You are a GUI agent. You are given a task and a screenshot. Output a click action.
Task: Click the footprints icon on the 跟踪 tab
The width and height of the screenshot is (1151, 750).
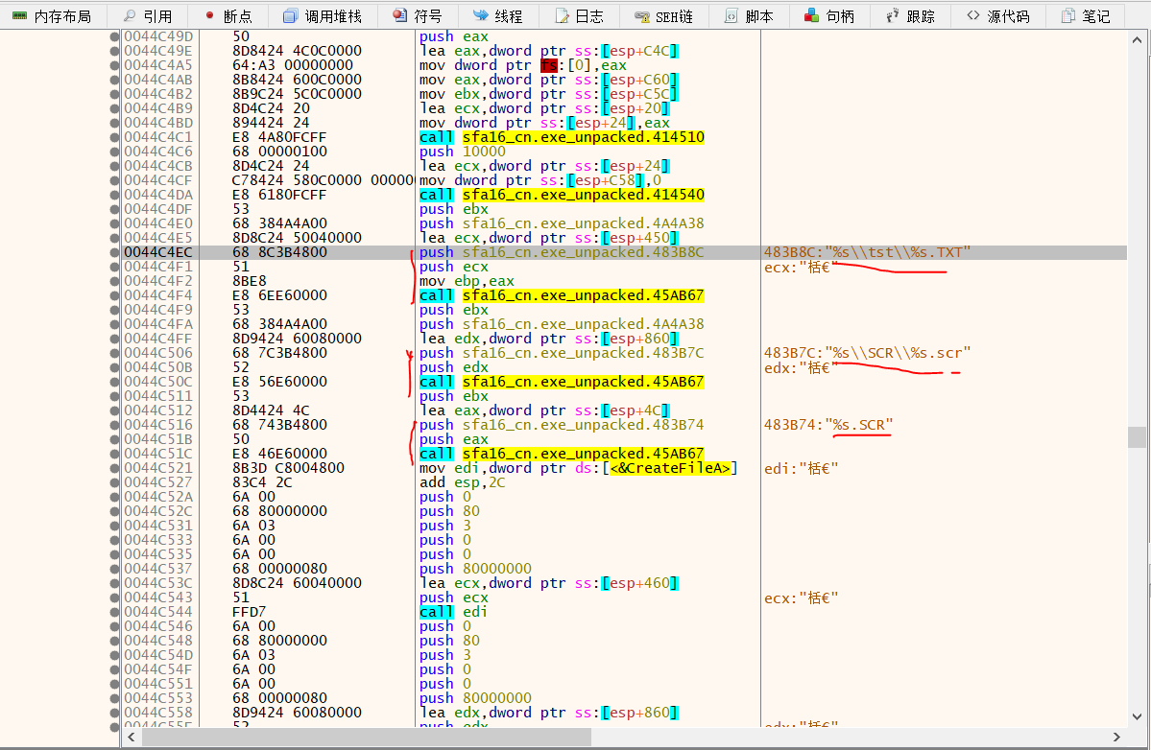click(x=893, y=16)
